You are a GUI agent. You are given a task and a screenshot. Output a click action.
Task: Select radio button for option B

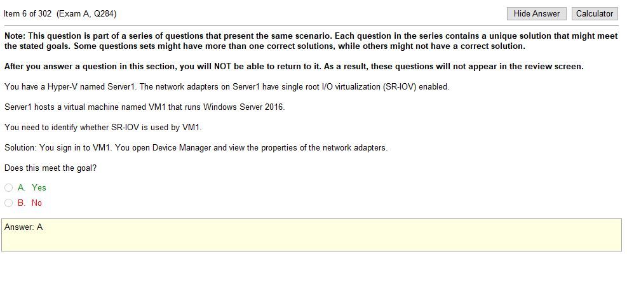(x=8, y=203)
